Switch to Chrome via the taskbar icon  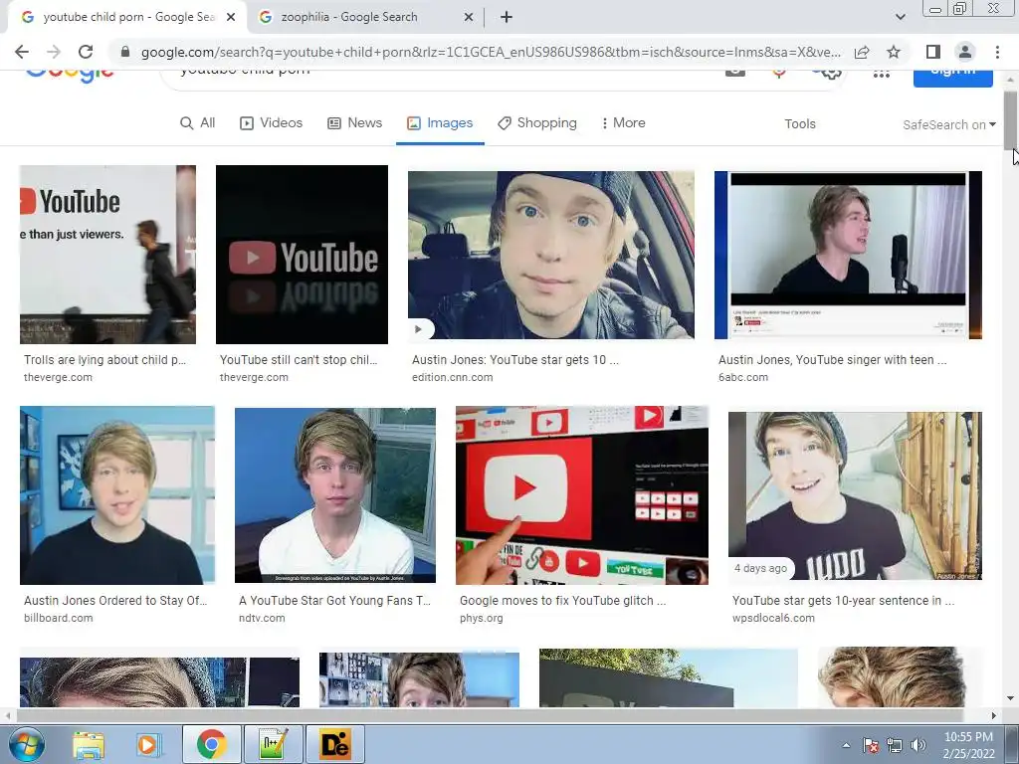[211, 744]
